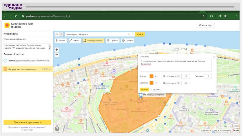Click the Больница № 1 map icon

tap(67, 108)
